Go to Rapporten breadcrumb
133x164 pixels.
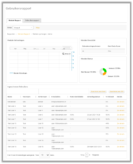point(11,34)
